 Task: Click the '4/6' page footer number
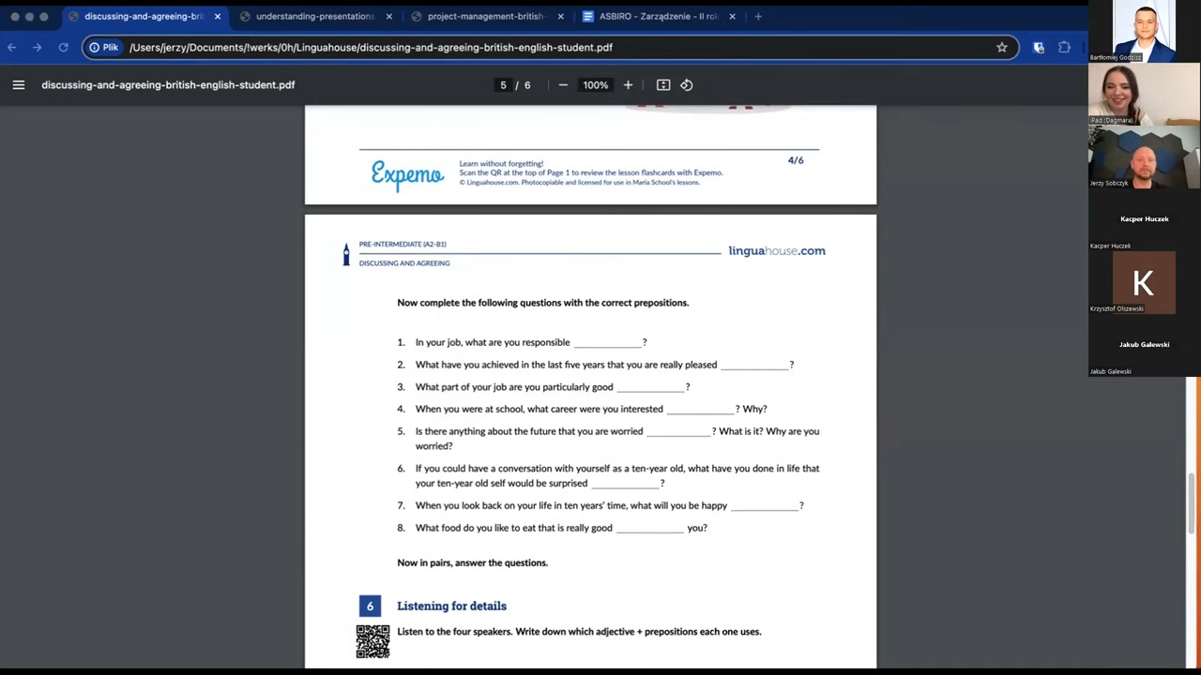click(796, 160)
